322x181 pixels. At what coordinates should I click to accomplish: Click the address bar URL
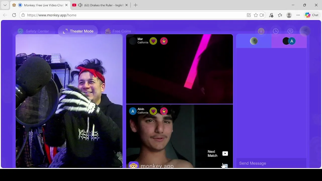52,15
